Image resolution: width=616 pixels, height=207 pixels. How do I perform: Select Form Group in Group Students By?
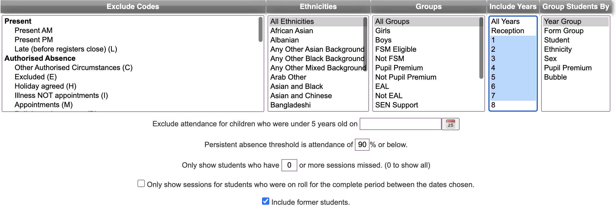pos(563,31)
